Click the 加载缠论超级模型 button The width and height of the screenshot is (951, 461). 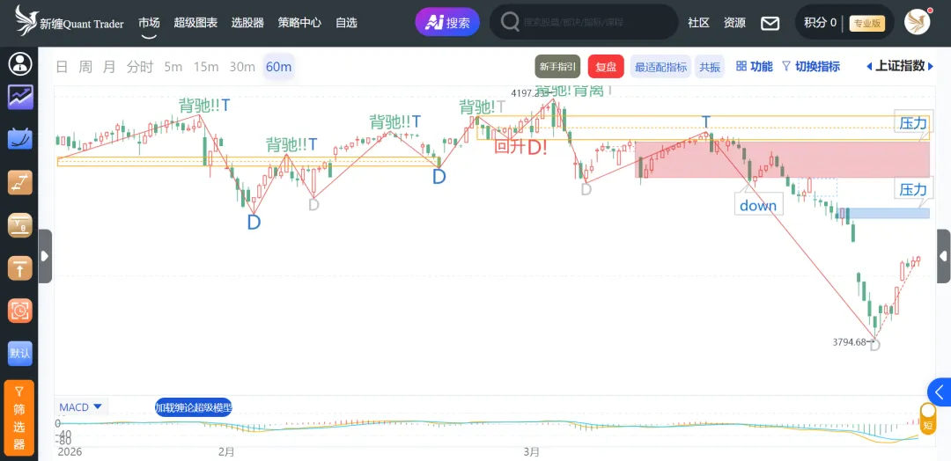pos(194,407)
